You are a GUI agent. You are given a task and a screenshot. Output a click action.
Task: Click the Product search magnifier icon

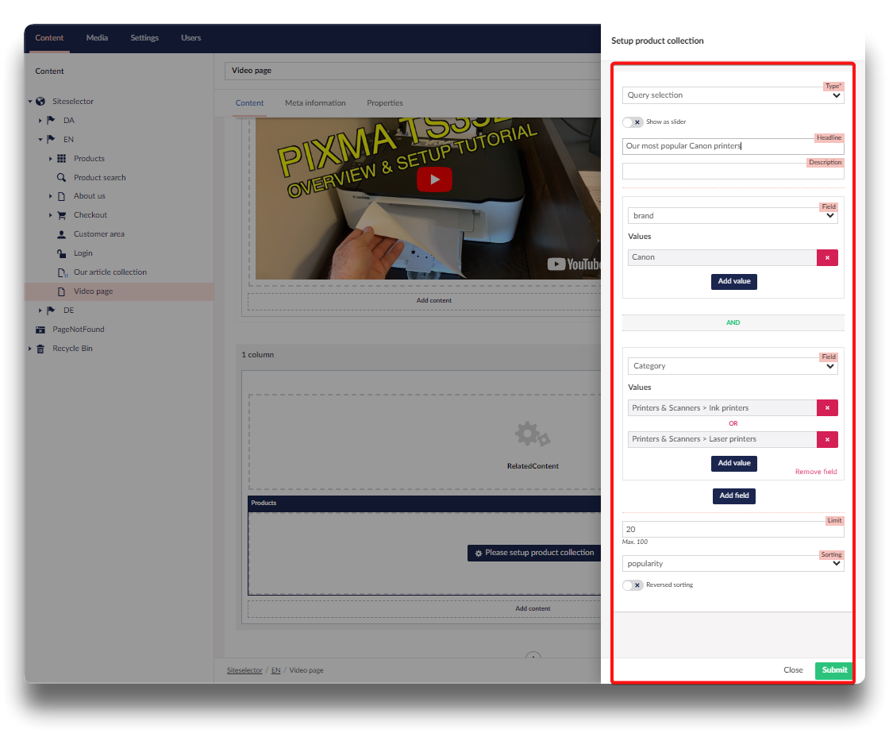[61, 178]
